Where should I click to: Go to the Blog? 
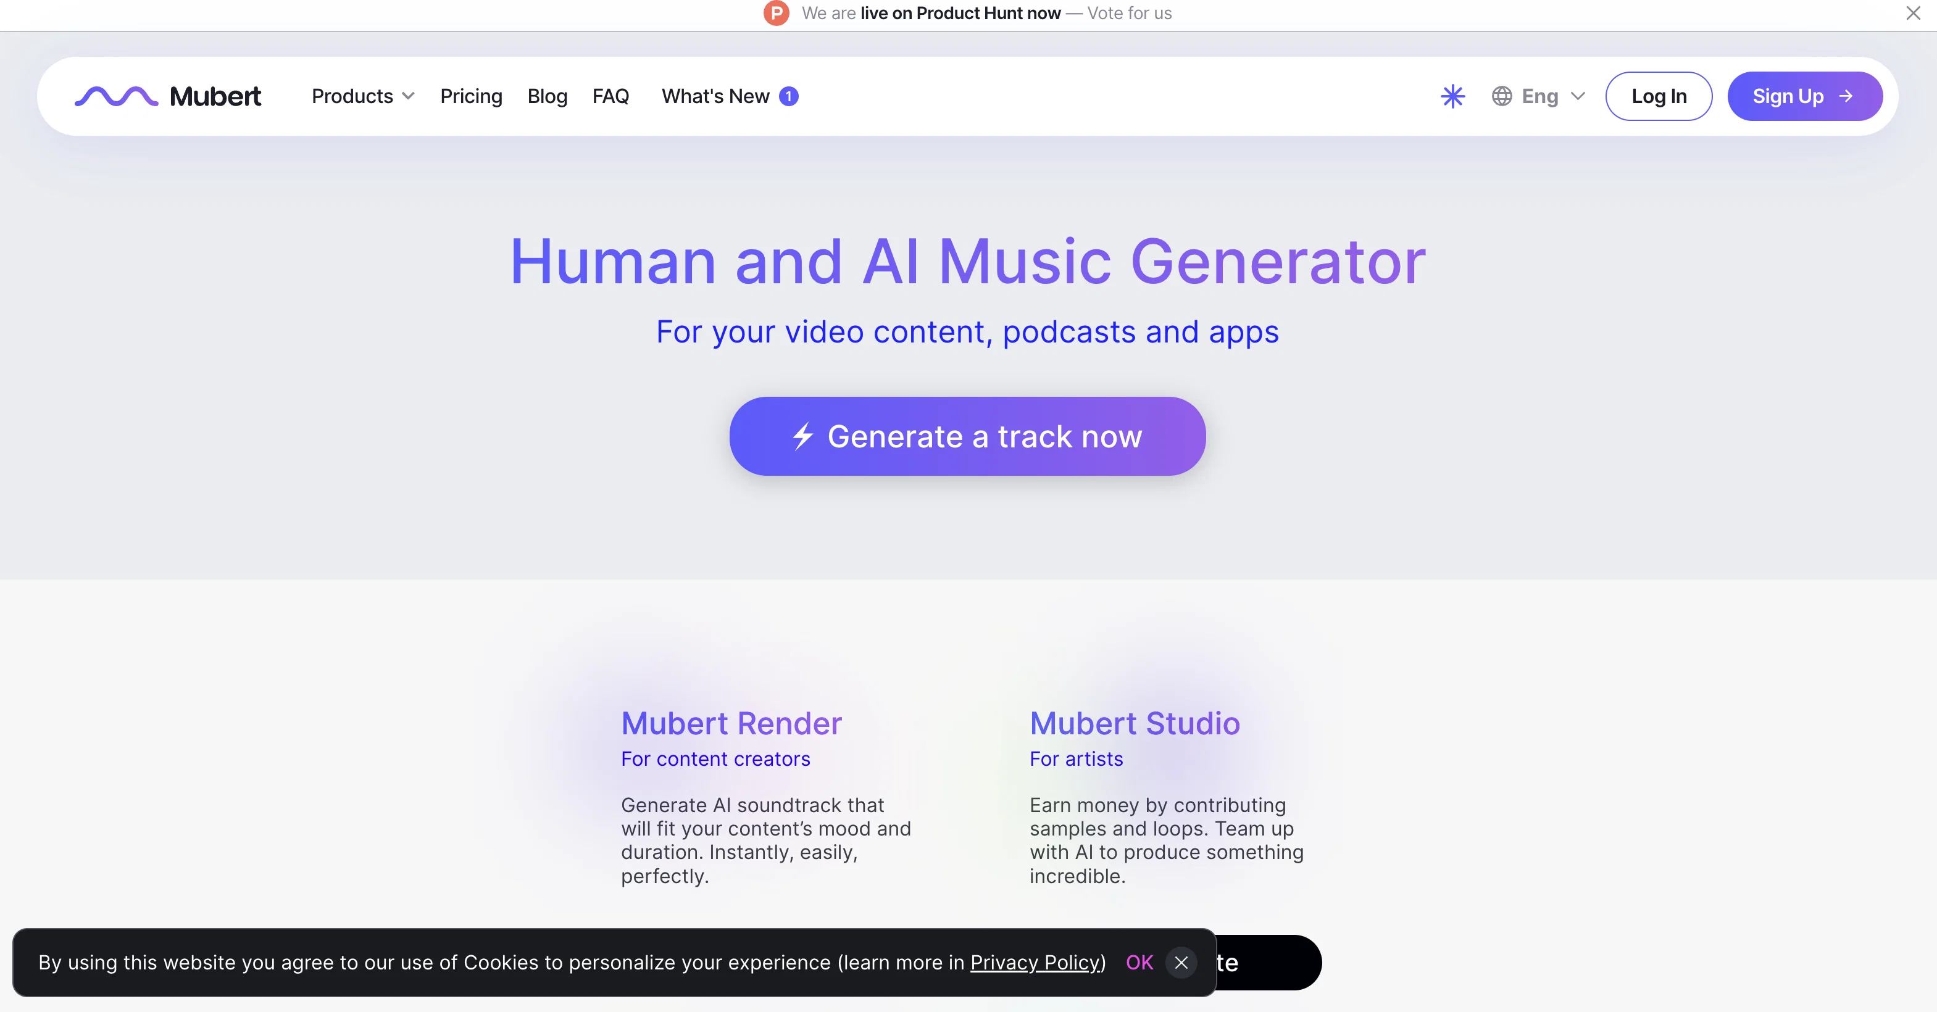(x=547, y=96)
